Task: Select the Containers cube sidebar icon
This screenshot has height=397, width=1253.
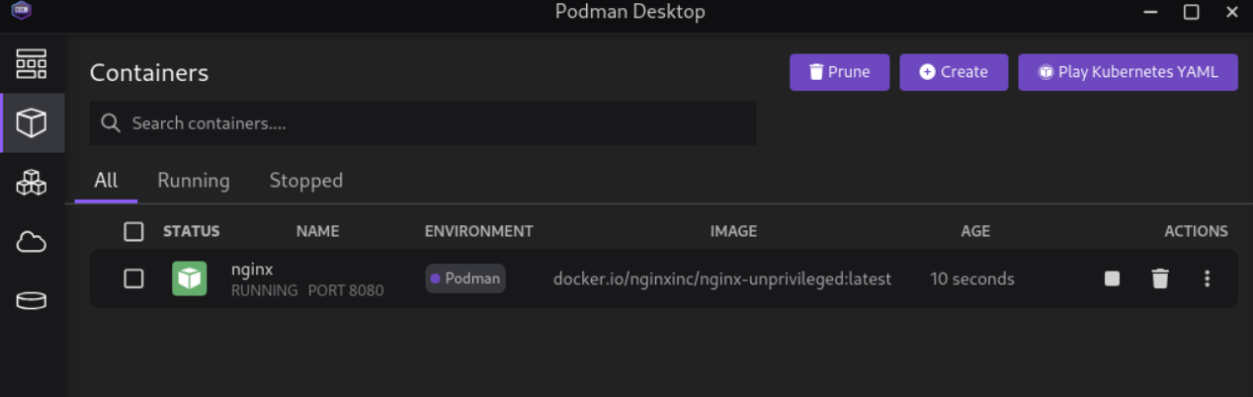Action: click(32, 123)
